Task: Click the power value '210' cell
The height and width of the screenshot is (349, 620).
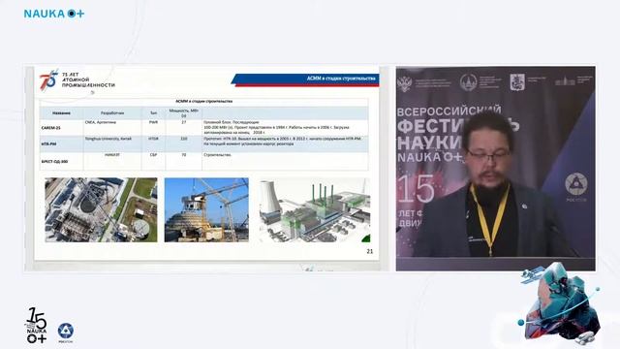Action: click(183, 144)
